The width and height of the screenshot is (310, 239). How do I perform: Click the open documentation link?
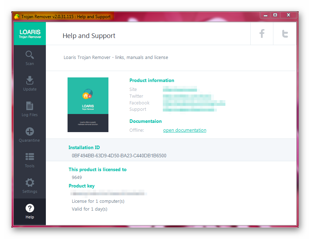click(185, 130)
